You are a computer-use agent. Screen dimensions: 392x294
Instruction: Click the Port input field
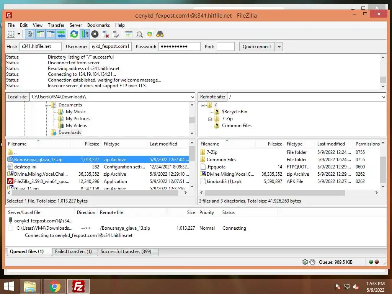[225, 46]
